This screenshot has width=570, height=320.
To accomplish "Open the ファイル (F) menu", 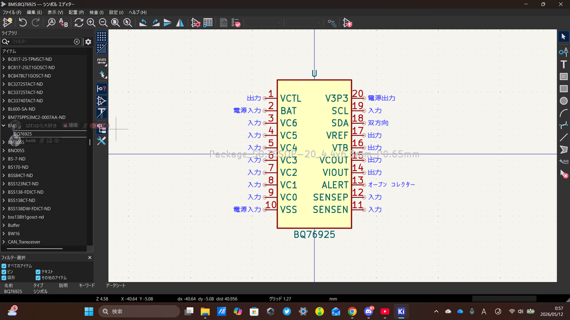I will point(13,12).
